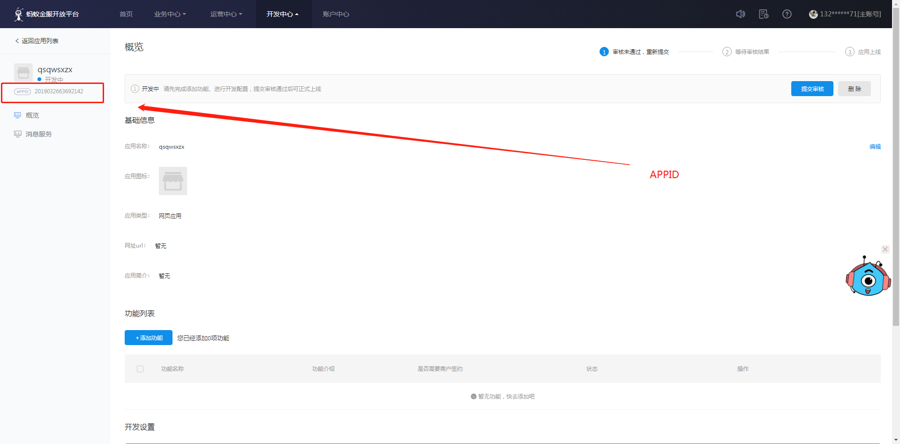Click the qsqwsxzx app icon in sidebar
This screenshot has height=444, width=900.
point(23,73)
